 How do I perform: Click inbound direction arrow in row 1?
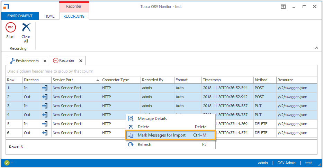point(45,88)
